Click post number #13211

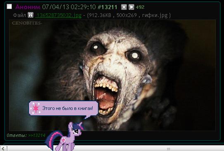click(x=107, y=7)
